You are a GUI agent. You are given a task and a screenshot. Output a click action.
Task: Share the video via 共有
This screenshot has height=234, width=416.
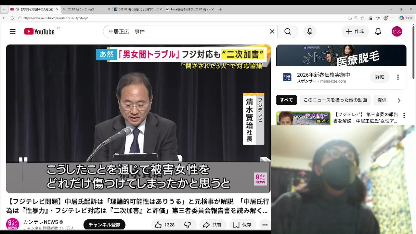click(x=212, y=225)
